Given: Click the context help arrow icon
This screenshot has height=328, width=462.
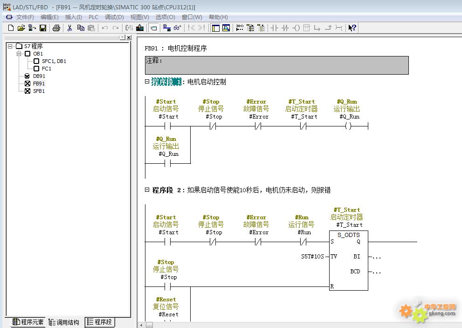Looking at the screenshot, I should click(352, 28).
